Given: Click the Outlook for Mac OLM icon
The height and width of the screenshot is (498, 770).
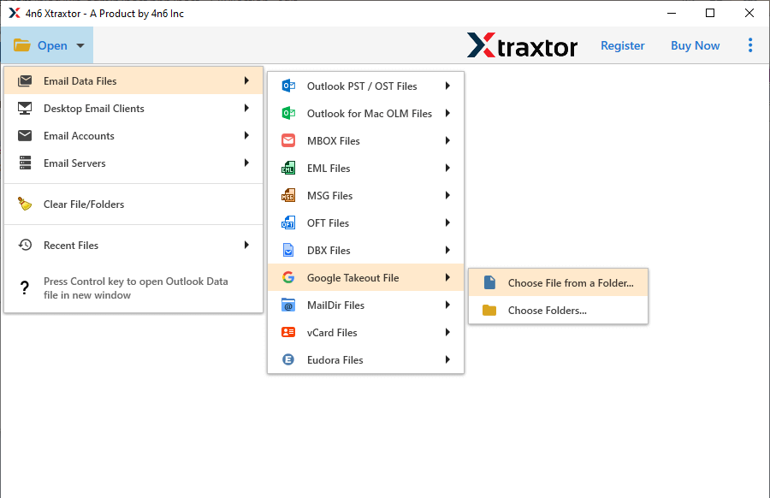Looking at the screenshot, I should 288,113.
